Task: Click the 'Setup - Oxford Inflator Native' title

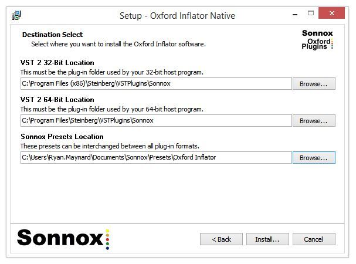Action: [177, 16]
